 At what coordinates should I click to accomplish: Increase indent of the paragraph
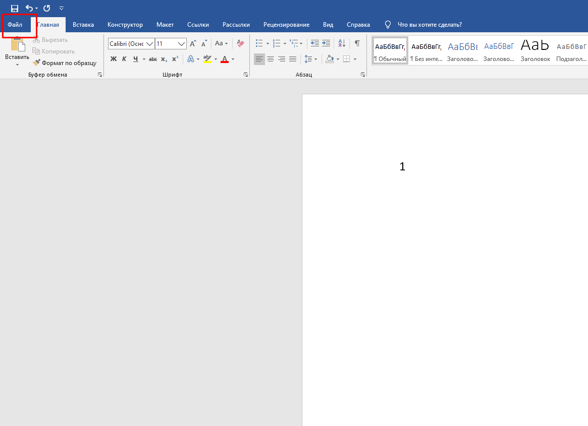point(326,44)
